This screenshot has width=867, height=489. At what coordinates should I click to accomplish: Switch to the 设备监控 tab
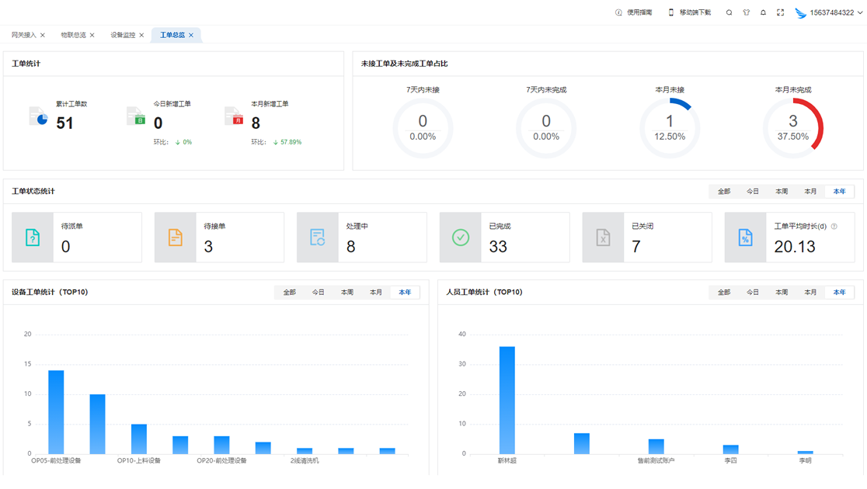(x=123, y=35)
